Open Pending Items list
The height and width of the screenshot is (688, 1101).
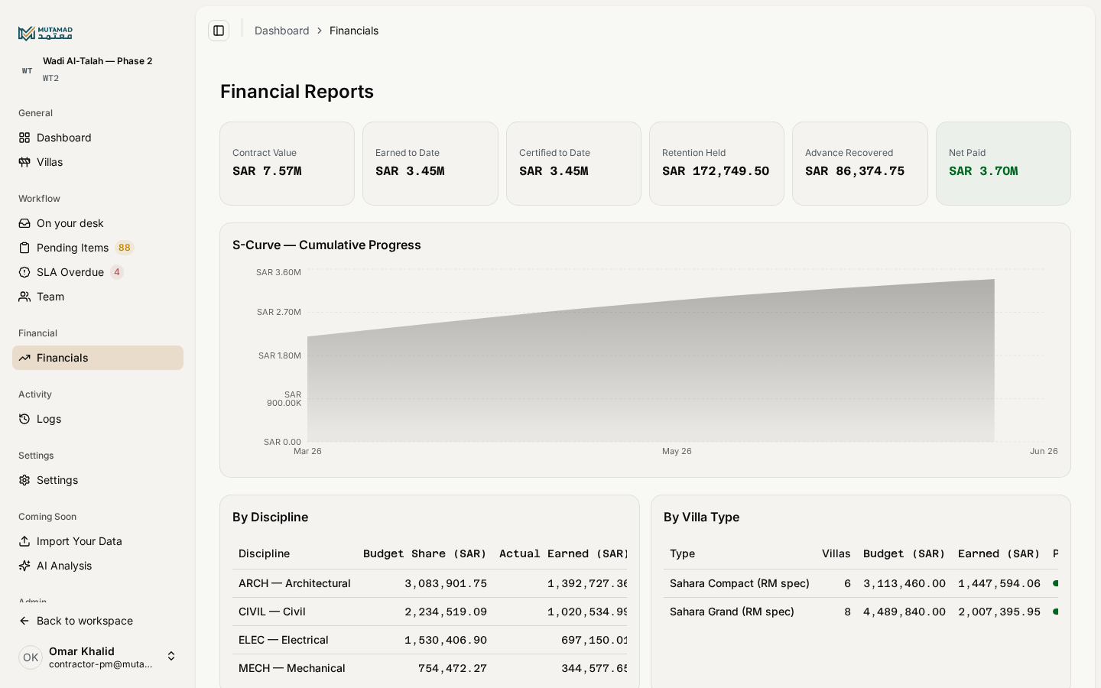click(98, 248)
